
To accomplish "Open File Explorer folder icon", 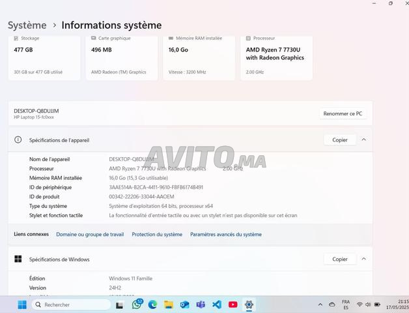I will point(169,305).
